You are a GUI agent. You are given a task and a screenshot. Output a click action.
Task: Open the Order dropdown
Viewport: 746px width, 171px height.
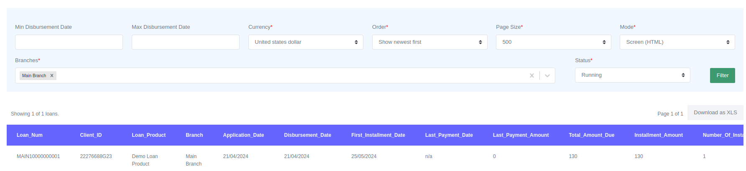click(x=429, y=42)
